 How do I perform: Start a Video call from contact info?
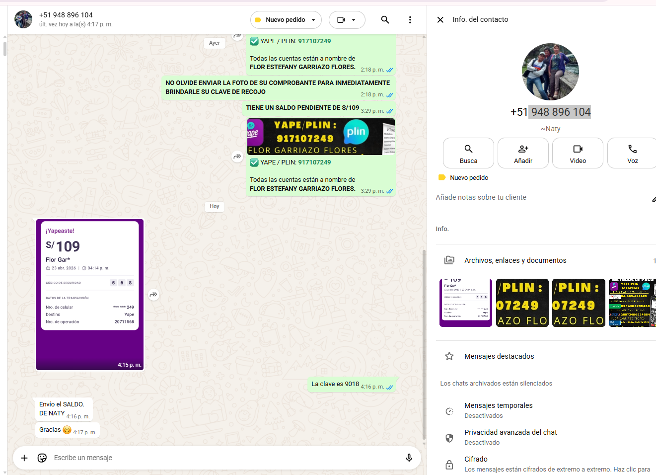click(578, 153)
